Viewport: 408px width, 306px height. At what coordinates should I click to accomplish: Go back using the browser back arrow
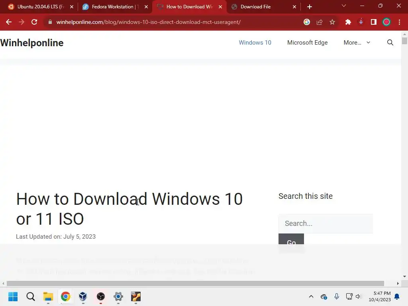9,22
